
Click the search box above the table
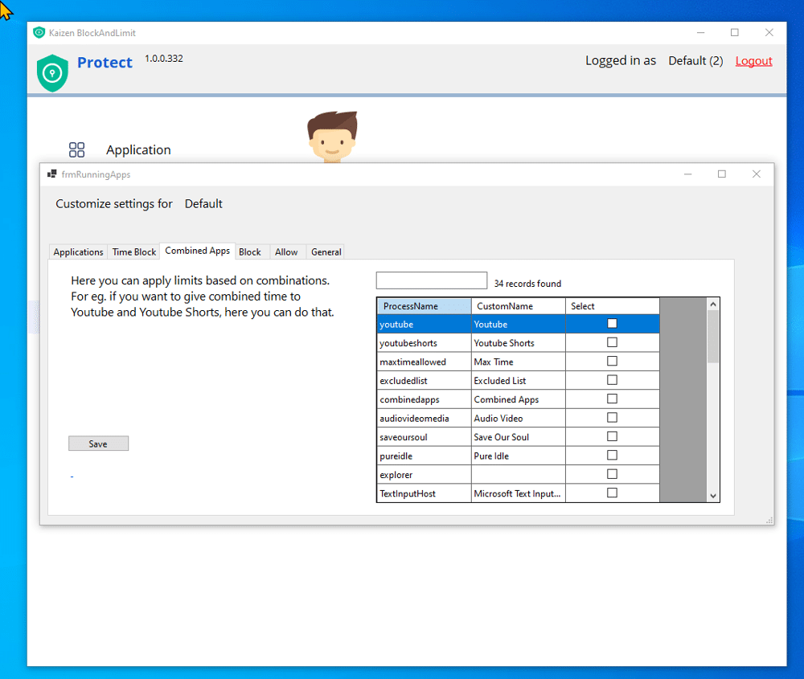click(432, 281)
